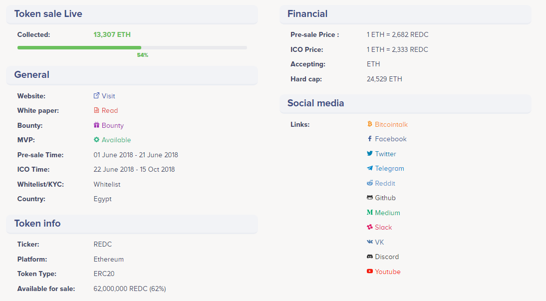
Task: Open the Slack link text
Action: coord(383,227)
